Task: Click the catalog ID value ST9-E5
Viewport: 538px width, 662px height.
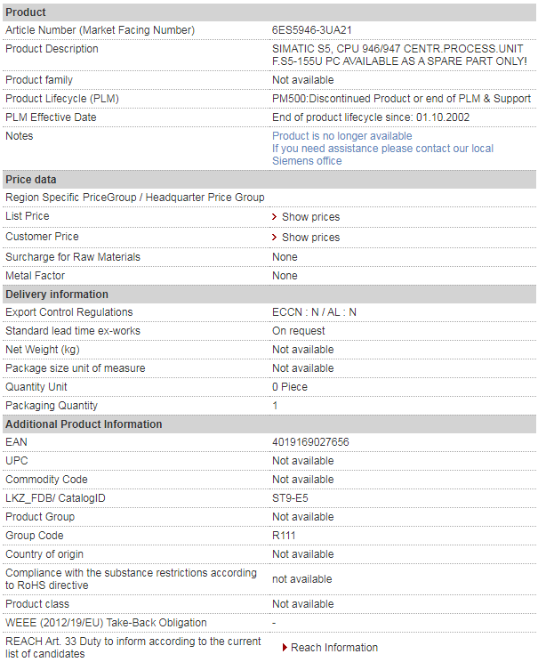Action: coord(290,498)
